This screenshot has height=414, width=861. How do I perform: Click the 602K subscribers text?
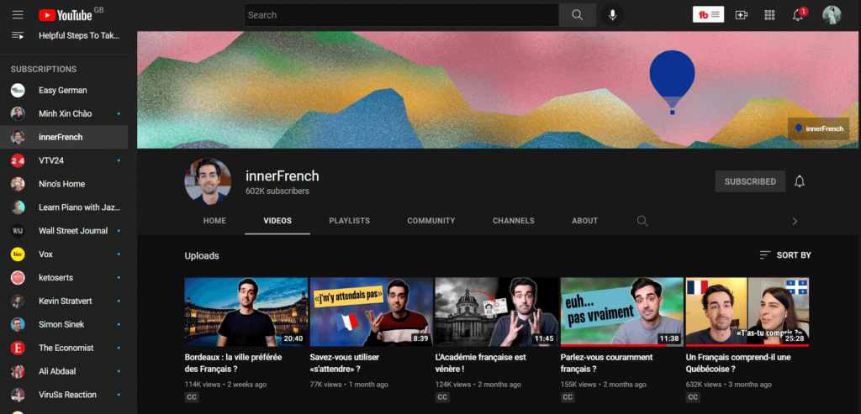click(x=277, y=191)
